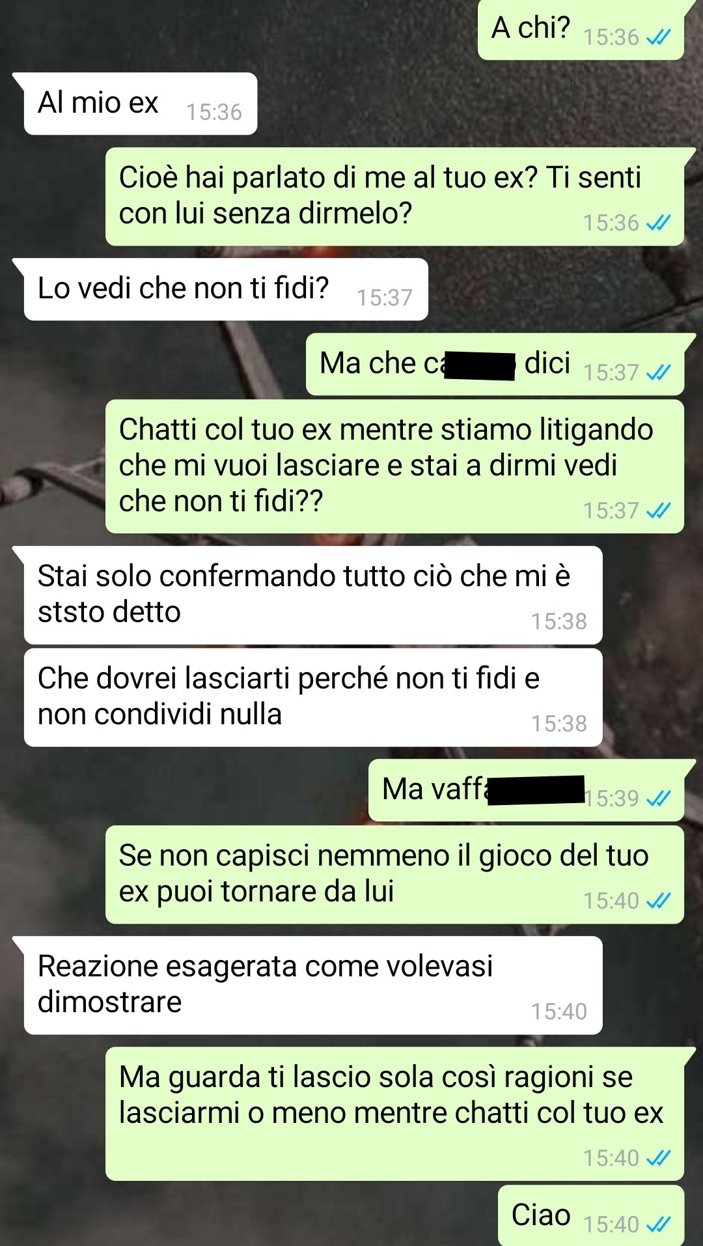This screenshot has width=703, height=1246.
Task: Tap the censored "Ma vaff" message bubble
Action: (x=526, y=790)
